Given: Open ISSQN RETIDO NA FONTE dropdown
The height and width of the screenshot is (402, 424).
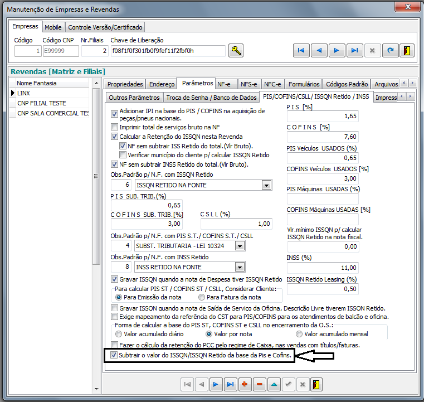Looking at the screenshot, I should [266, 185].
